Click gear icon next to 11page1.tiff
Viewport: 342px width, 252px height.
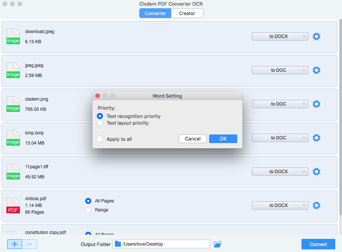click(x=316, y=172)
